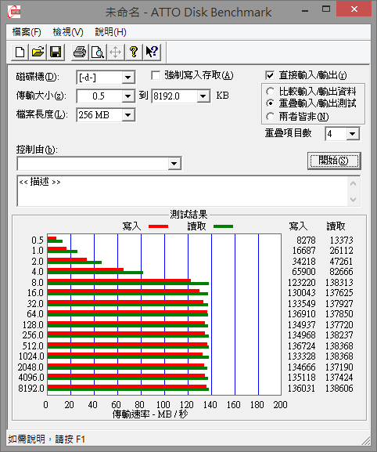Click the write value 123220 for 8.0 KB
Viewport: 377px width, 452px height.
pyautogui.click(x=302, y=283)
